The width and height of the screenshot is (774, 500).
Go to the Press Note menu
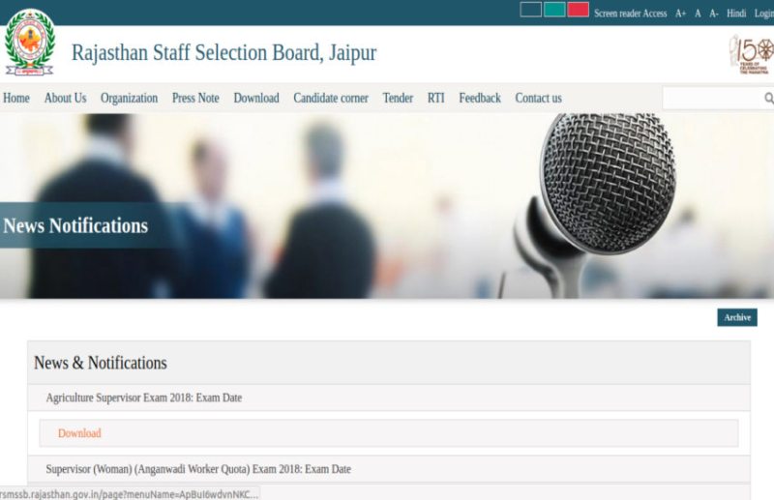pyautogui.click(x=195, y=98)
